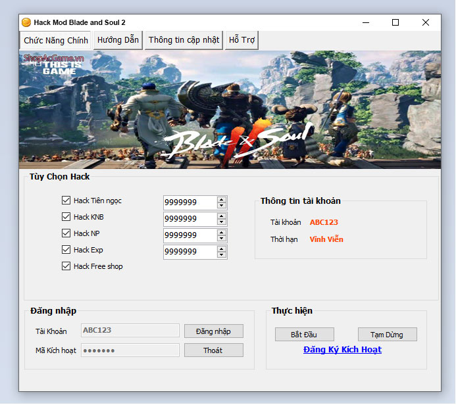Switch to the Chức Năng Chính tab
456x405 pixels.
tap(55, 40)
